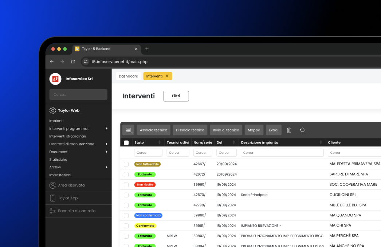Sort by Descrizione impianto column
The image size is (381, 247).
321,142
